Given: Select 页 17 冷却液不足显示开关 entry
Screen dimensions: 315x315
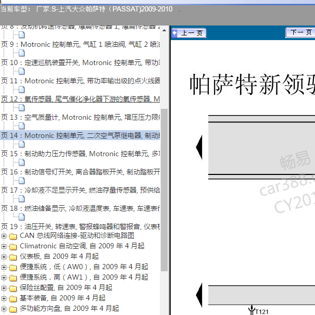Looking at the screenshot, I should (80, 190).
